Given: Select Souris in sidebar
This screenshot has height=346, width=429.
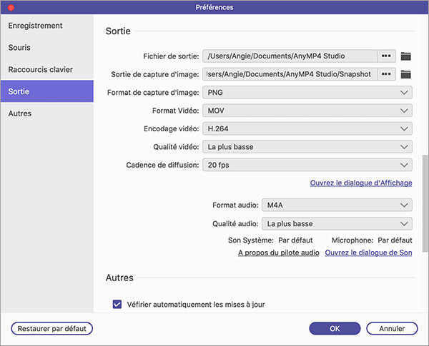Looking at the screenshot, I should pyautogui.click(x=20, y=48).
